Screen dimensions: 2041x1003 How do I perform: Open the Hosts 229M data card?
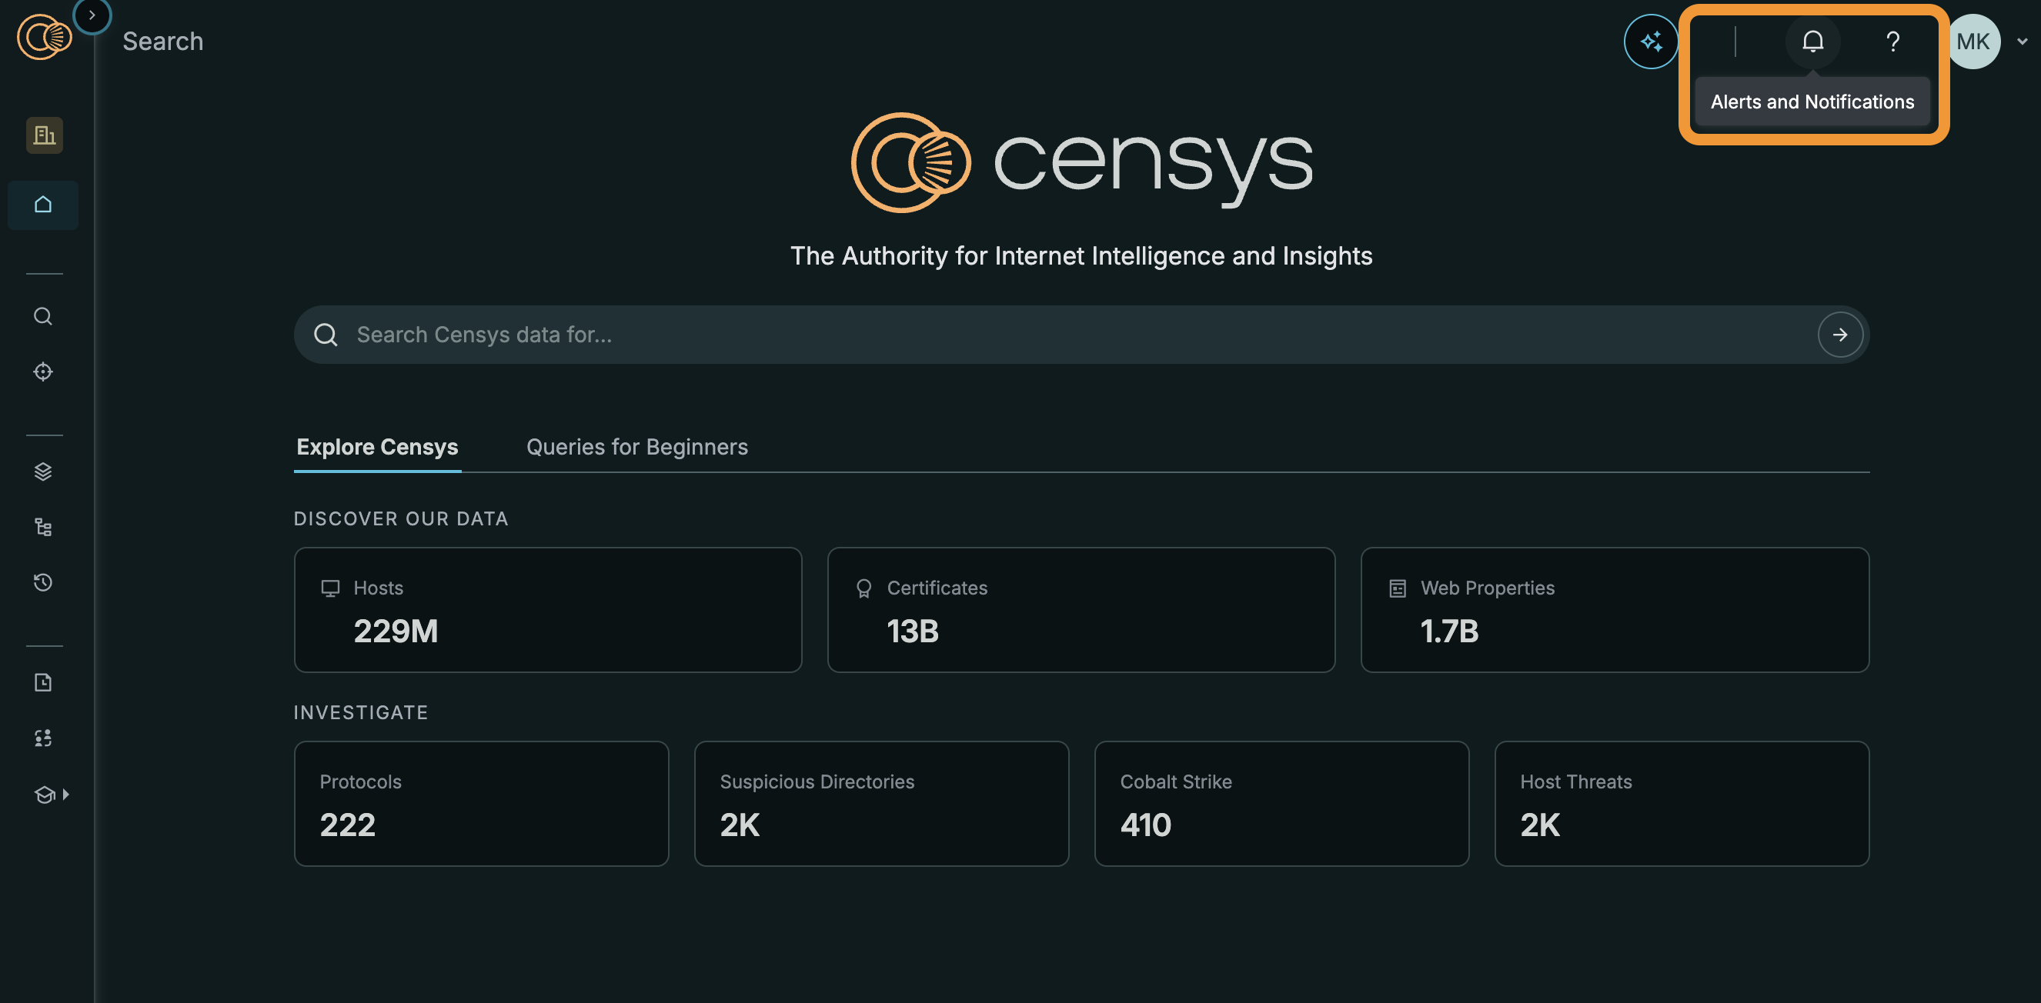click(547, 609)
